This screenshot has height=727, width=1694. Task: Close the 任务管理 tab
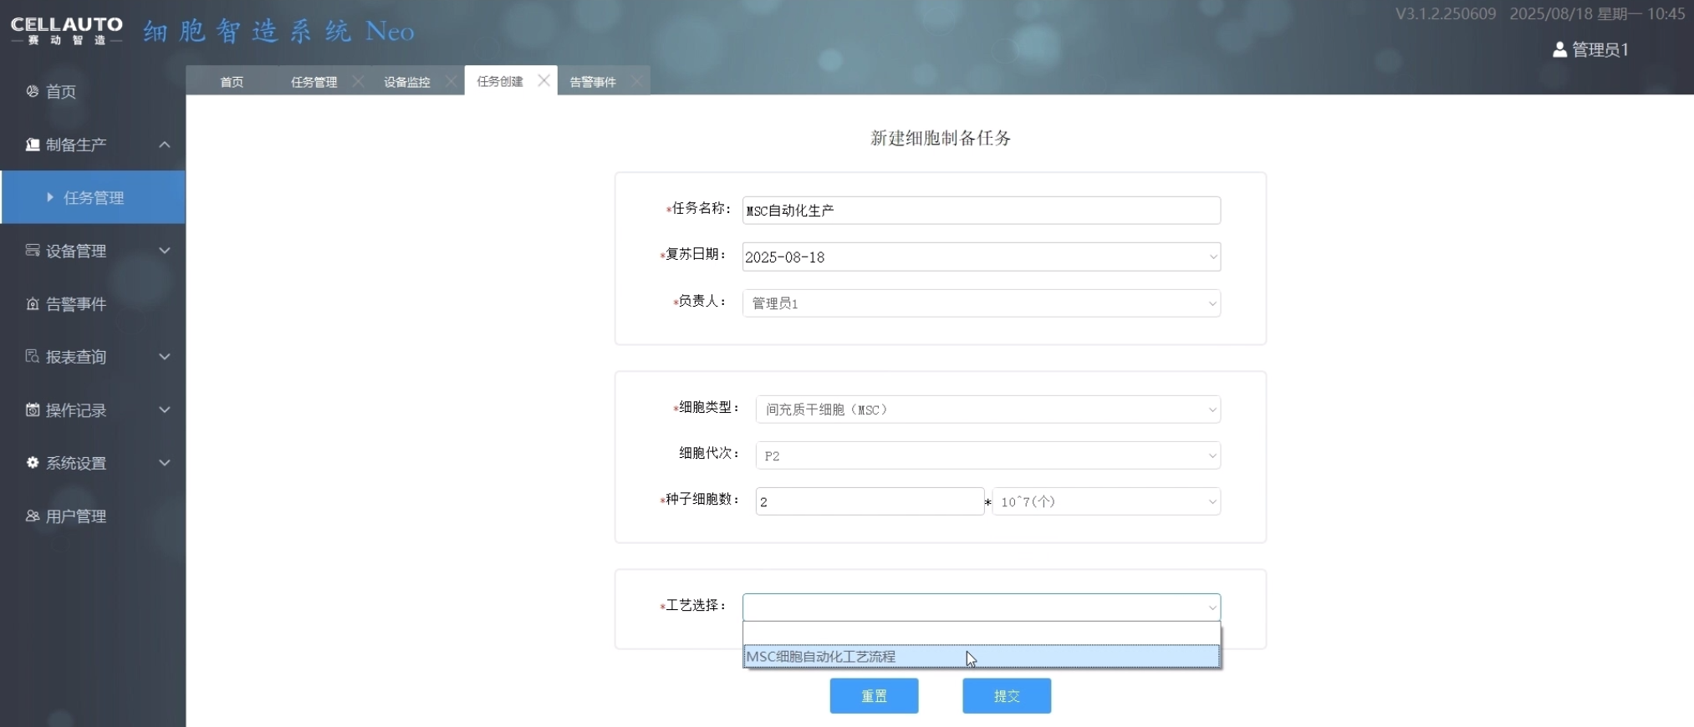point(358,81)
